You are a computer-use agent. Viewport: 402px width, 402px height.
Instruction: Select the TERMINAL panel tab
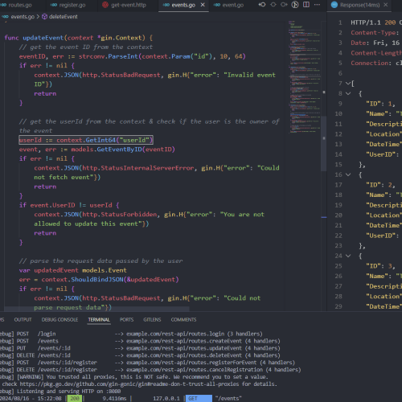pos(99,320)
